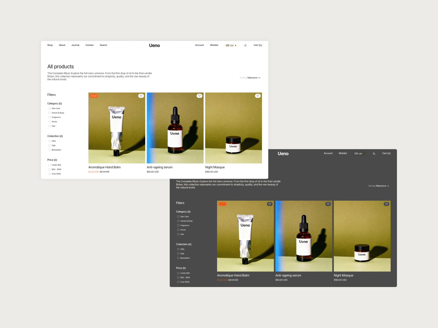Open Sort by Relevance dropdown, light window
Screen dimensions: 438x328
pos(250,78)
